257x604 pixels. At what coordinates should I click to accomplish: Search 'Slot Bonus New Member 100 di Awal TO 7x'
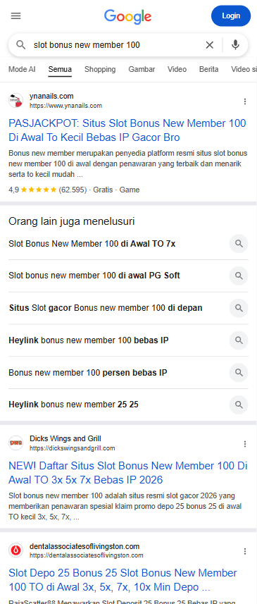92,244
